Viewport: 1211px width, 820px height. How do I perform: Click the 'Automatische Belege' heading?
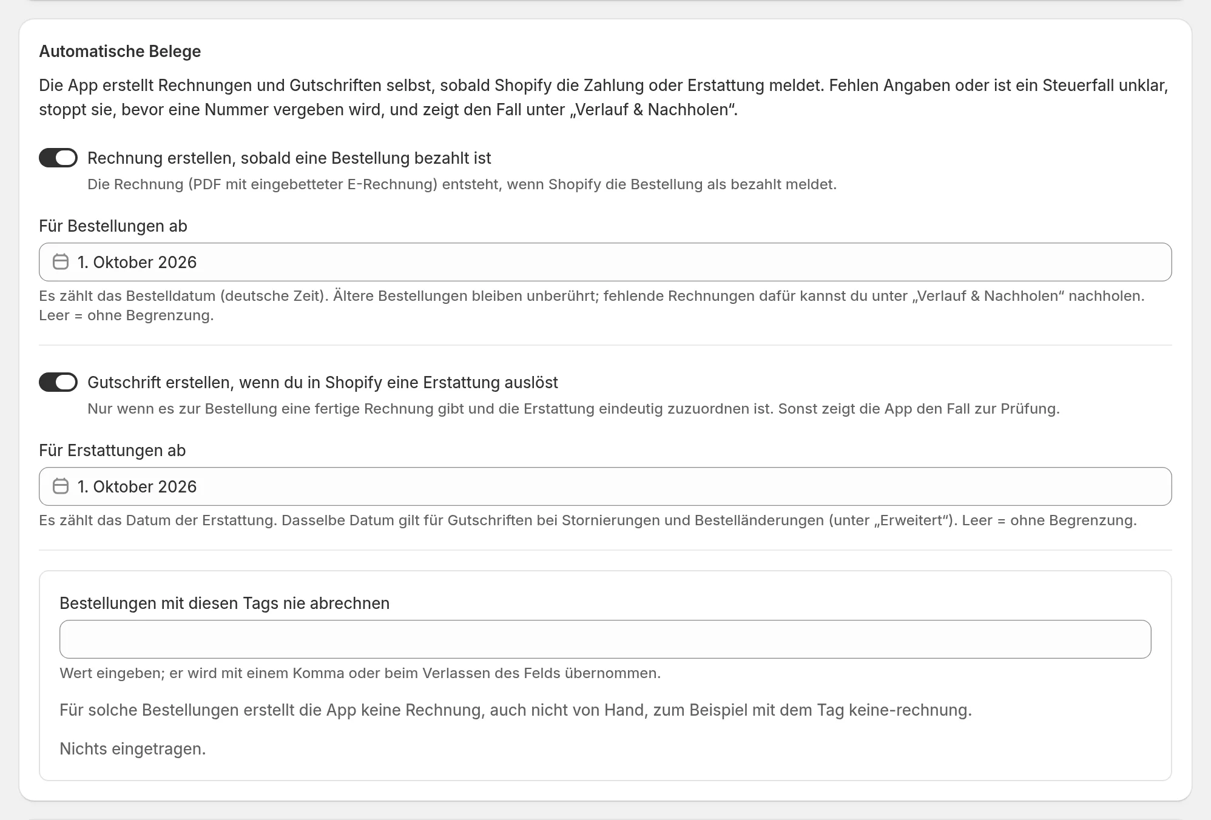pos(120,52)
